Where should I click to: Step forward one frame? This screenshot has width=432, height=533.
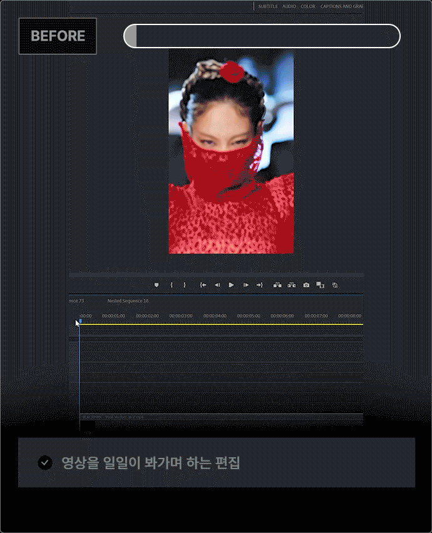[246, 285]
